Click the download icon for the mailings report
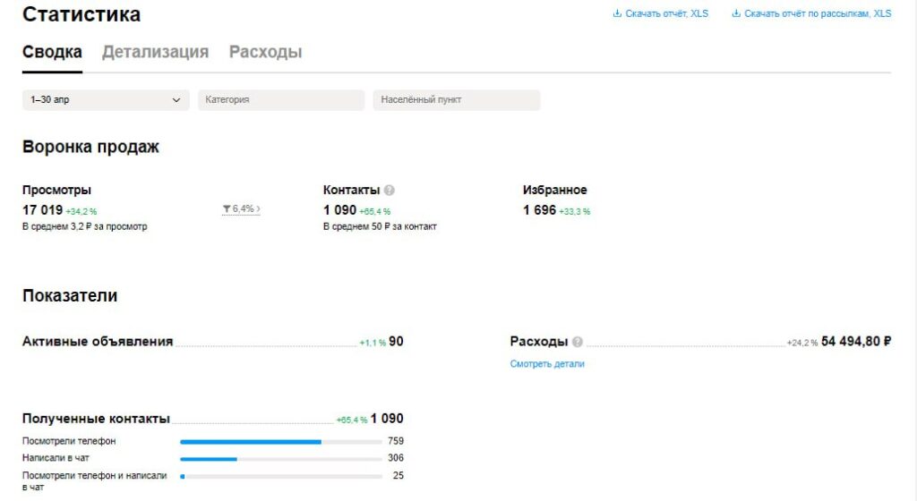 click(x=736, y=13)
